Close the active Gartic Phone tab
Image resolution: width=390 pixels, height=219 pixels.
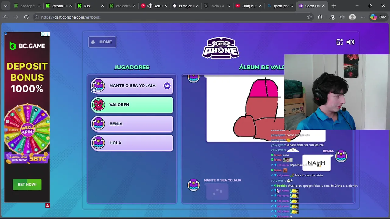(x=323, y=6)
